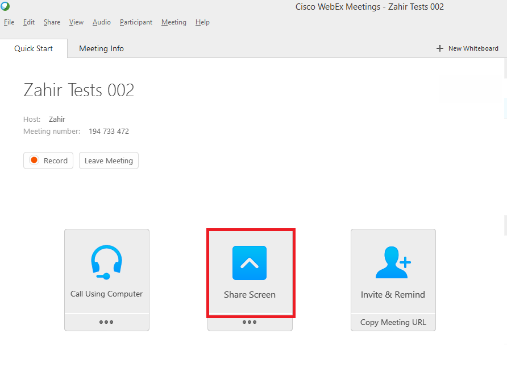Click the Leave Meeting button
The height and width of the screenshot is (391, 507).
tap(109, 160)
